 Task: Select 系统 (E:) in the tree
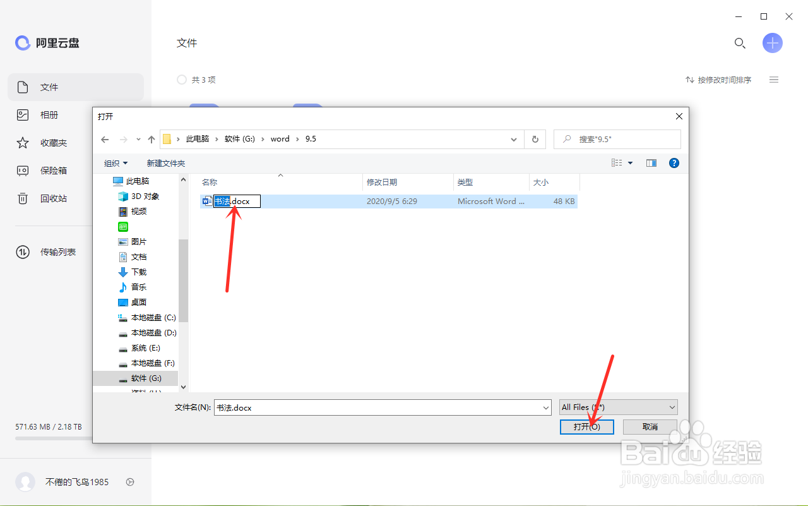pos(145,348)
